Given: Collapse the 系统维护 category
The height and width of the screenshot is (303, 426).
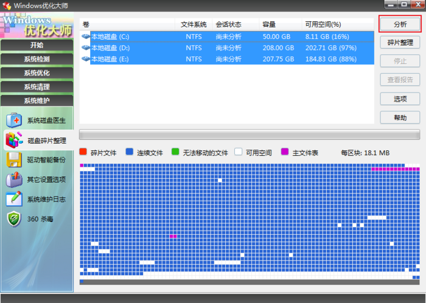Looking at the screenshot, I should [37, 101].
